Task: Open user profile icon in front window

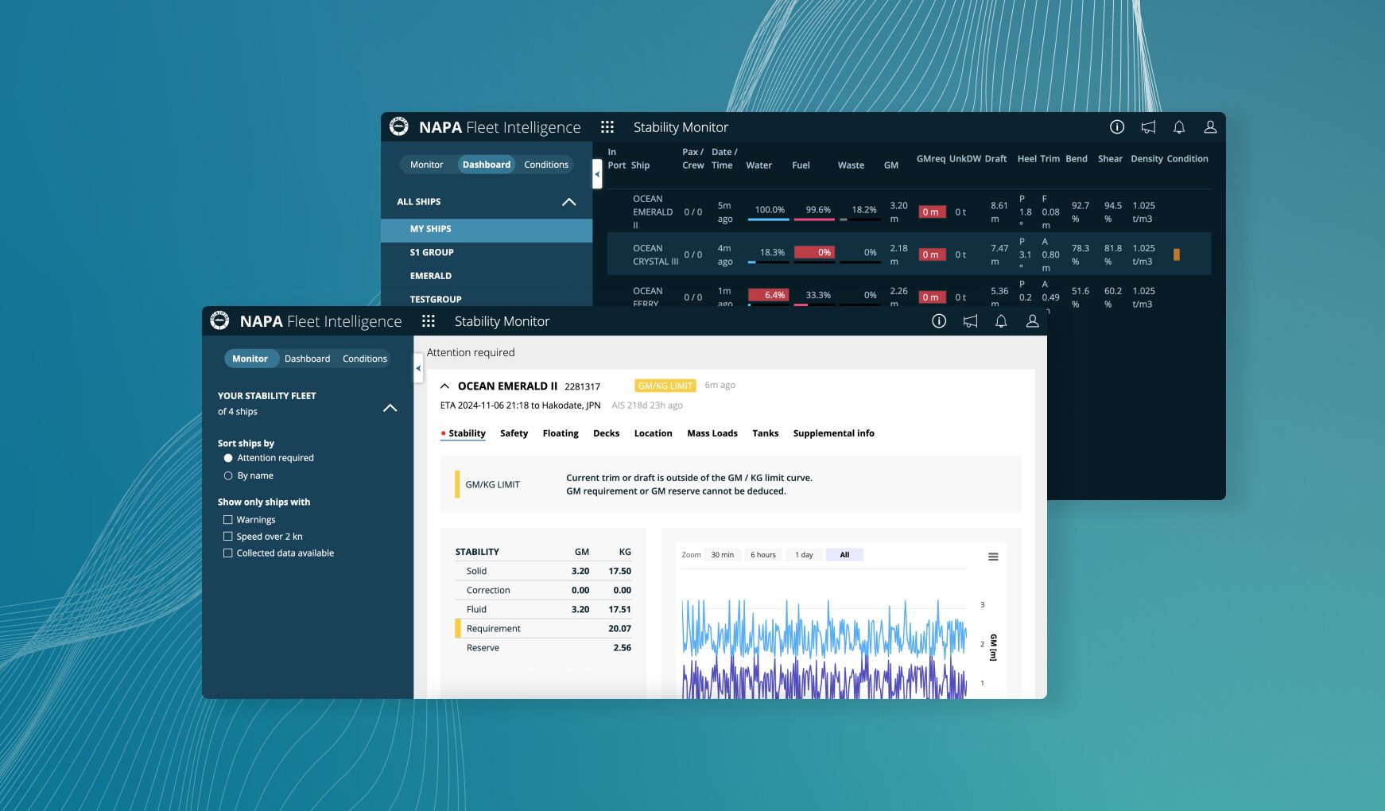Action: pyautogui.click(x=1032, y=321)
